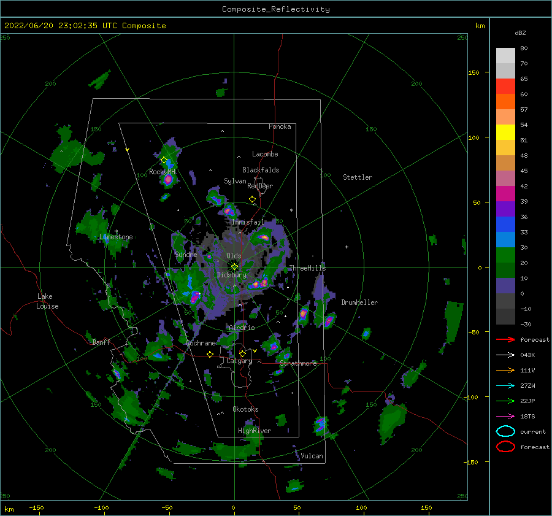
Task: Click the yellow diamond marker above Calgary
Action: pyautogui.click(x=242, y=353)
